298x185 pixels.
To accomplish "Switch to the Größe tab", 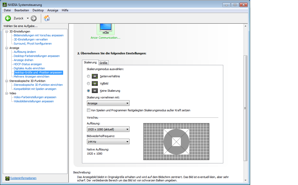I will (x=103, y=63).
